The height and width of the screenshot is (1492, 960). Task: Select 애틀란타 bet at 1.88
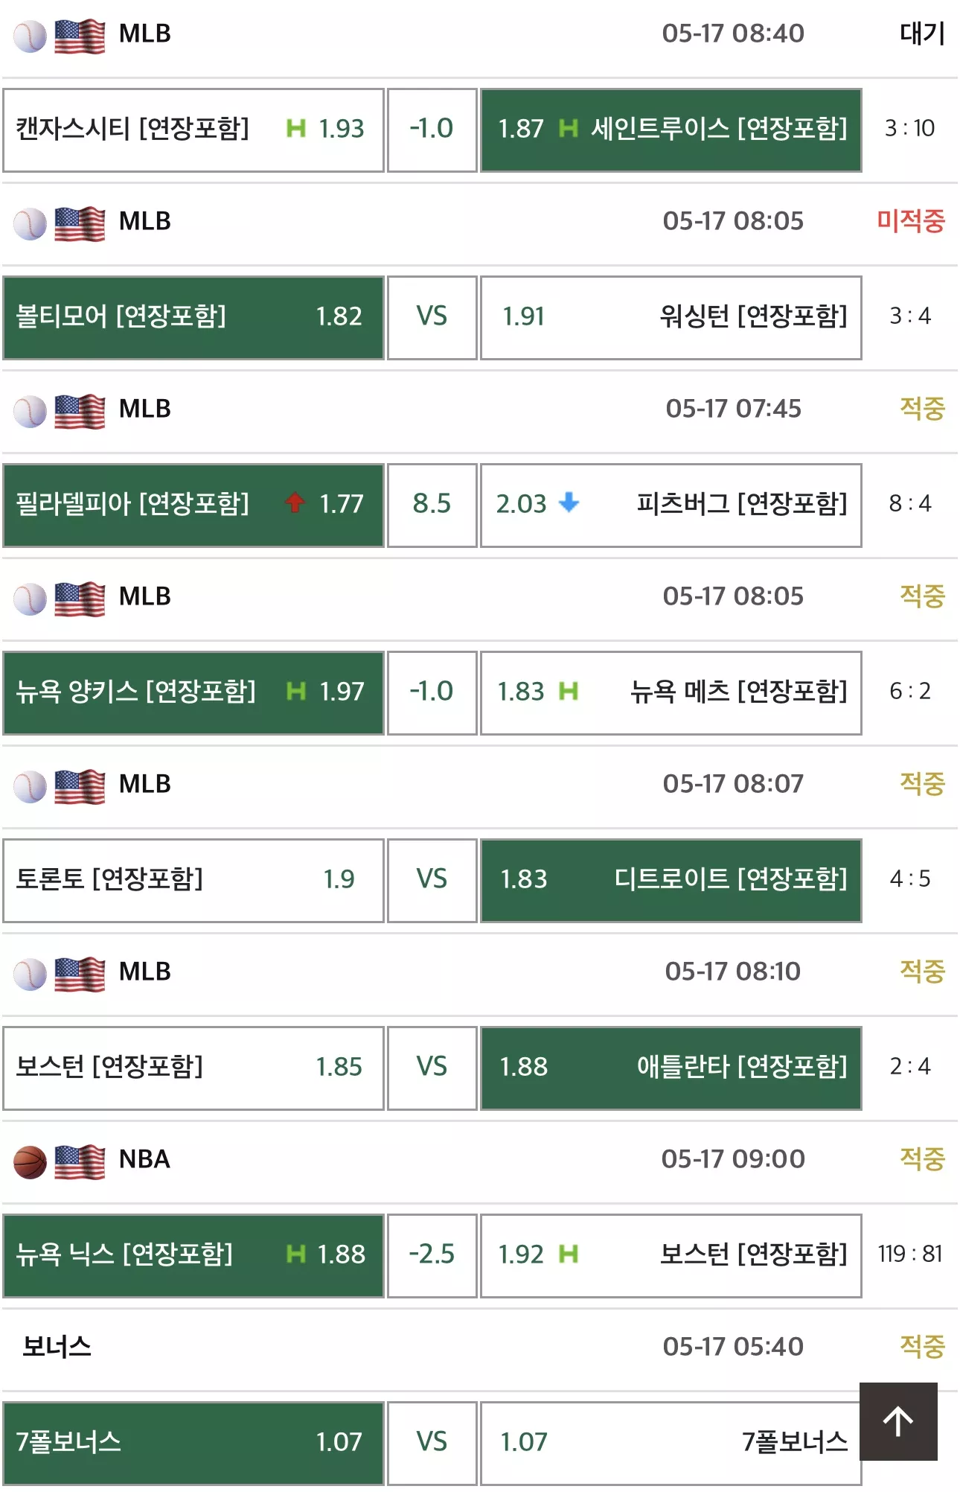671,1068
